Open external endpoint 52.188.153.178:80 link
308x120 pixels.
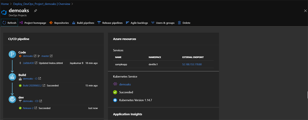tap(192, 64)
